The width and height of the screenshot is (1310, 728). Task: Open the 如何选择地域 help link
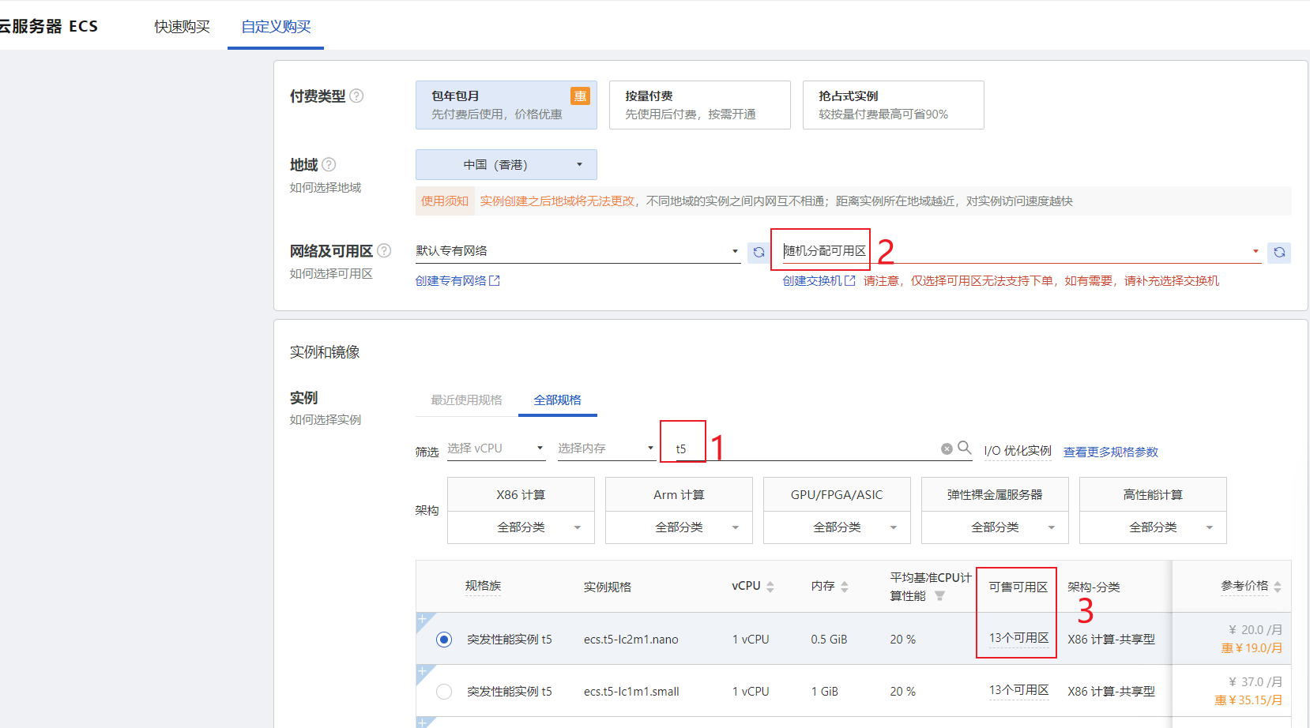pos(326,188)
